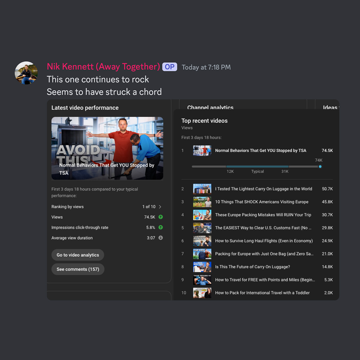Click the Typical label under performance bar
360x360 pixels.
[x=257, y=172]
